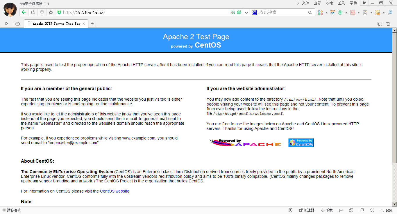The height and width of the screenshot is (214, 397).
Task: Open the green yen shield icon
Action: coord(340,12)
